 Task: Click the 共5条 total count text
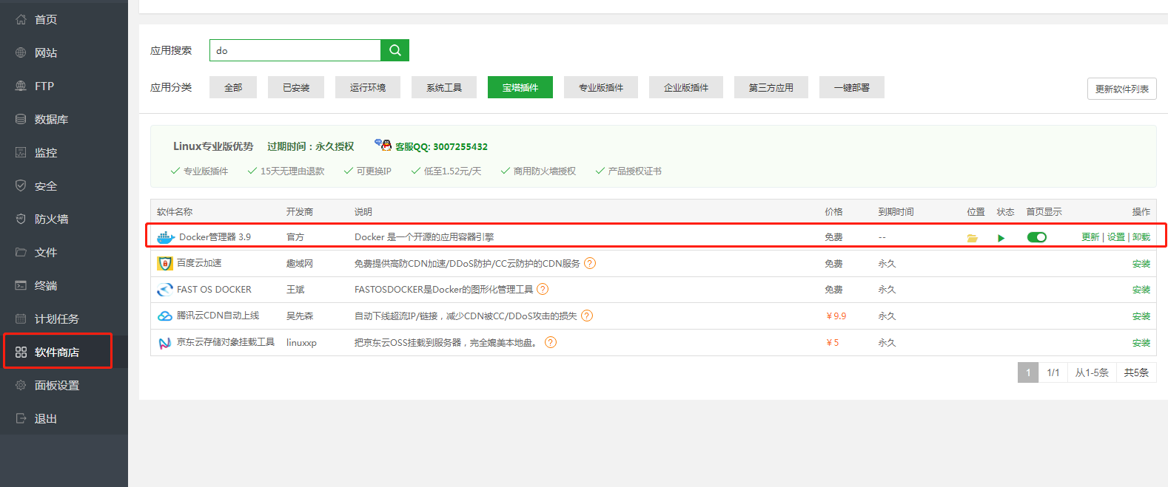tap(1136, 372)
